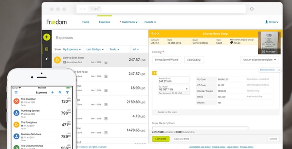The height and width of the screenshot is (149, 292).
Task: Tap the phone app search icon
Action: pyautogui.click(x=60, y=92)
